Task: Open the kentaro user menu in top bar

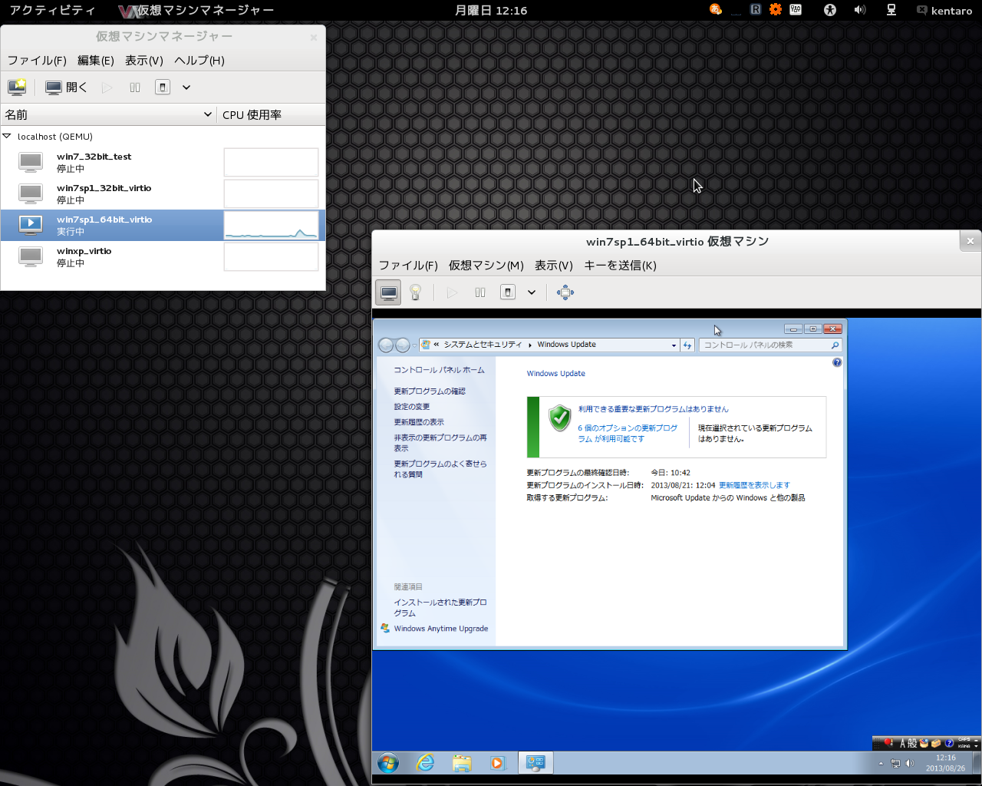Action: coord(944,11)
